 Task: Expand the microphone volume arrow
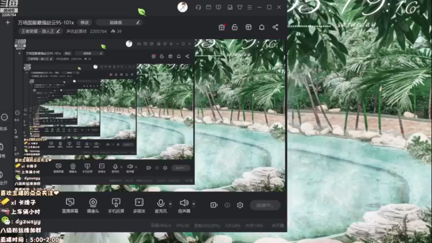point(170,204)
